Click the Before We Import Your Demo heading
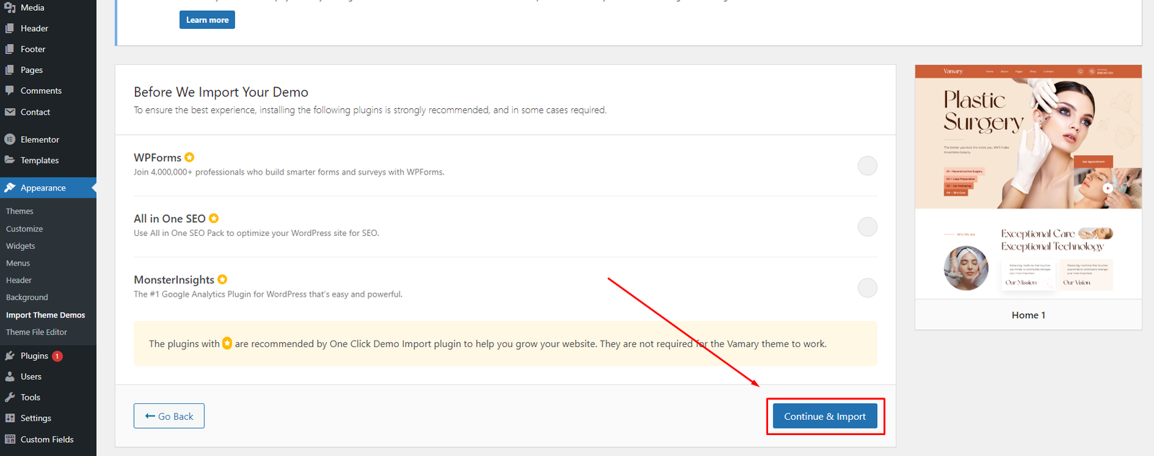1154x456 pixels. (221, 92)
